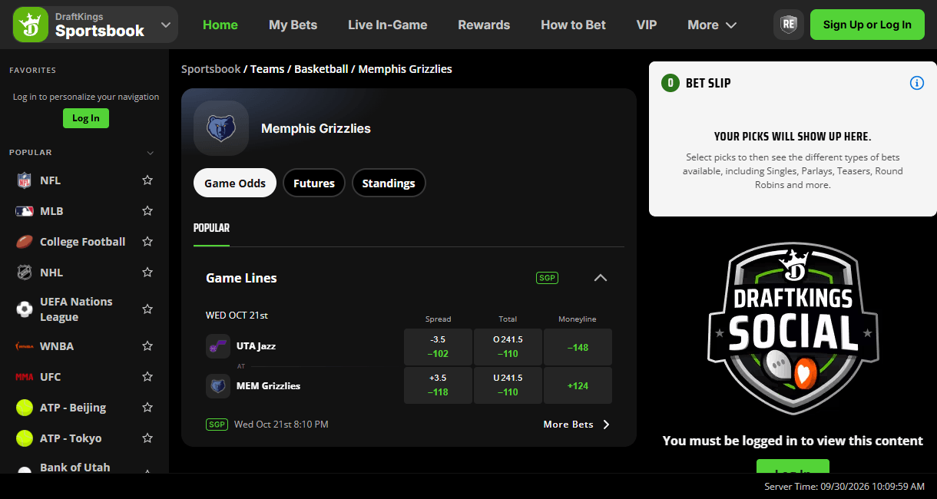Image resolution: width=937 pixels, height=499 pixels.
Task: Pick Under 241.5 total at -110
Action: 508,385
